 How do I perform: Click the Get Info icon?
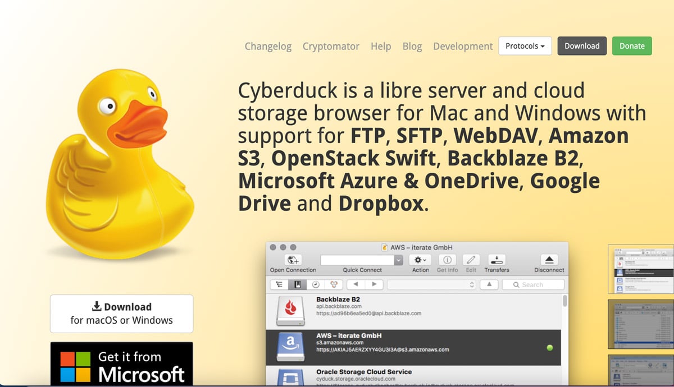point(447,260)
